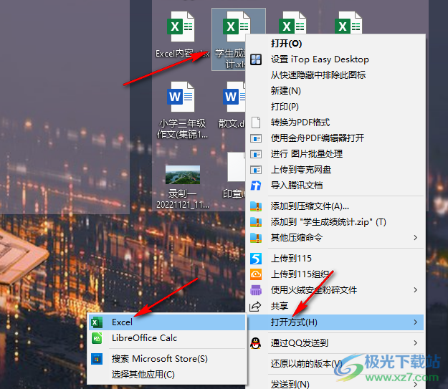Click the Tencent Docs icon beside 导入腾讯文档
448x389 pixels.
coord(256,186)
